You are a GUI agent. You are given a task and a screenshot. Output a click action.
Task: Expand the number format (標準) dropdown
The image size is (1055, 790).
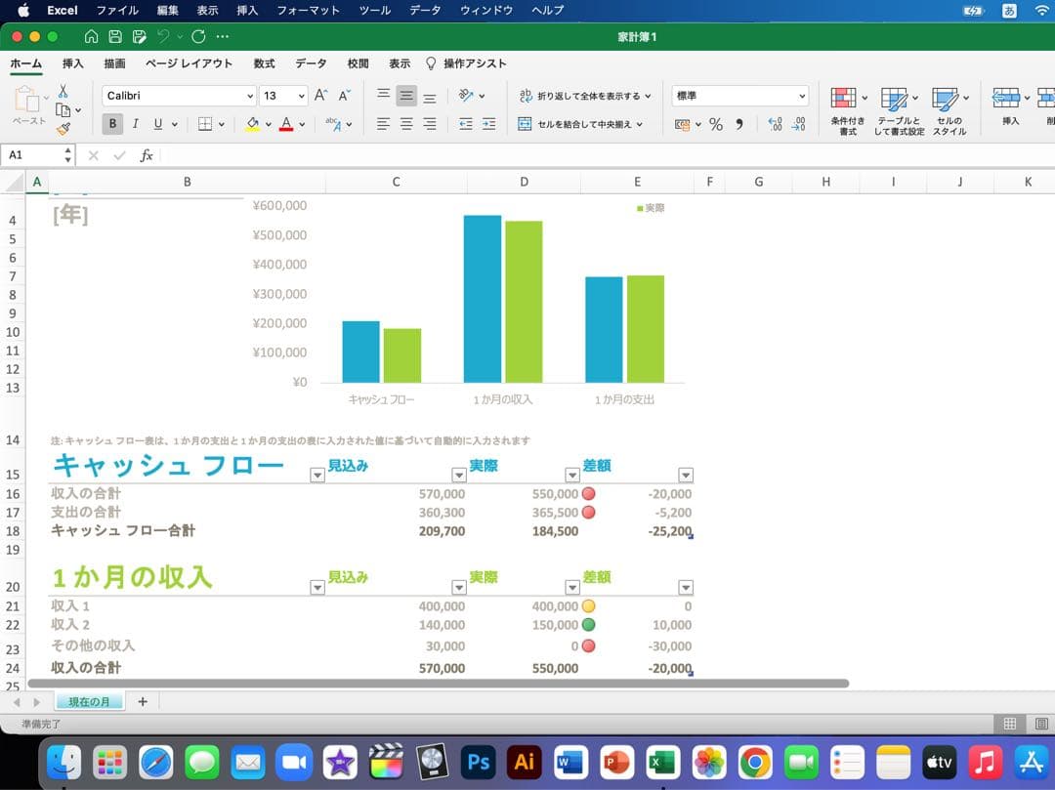pyautogui.click(x=803, y=96)
